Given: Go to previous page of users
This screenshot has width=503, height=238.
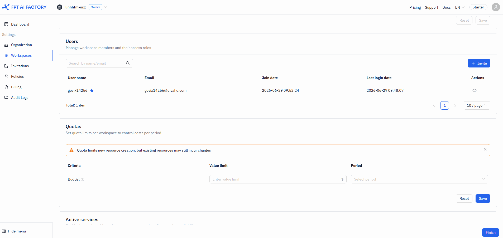Looking at the screenshot, I should point(434,105).
